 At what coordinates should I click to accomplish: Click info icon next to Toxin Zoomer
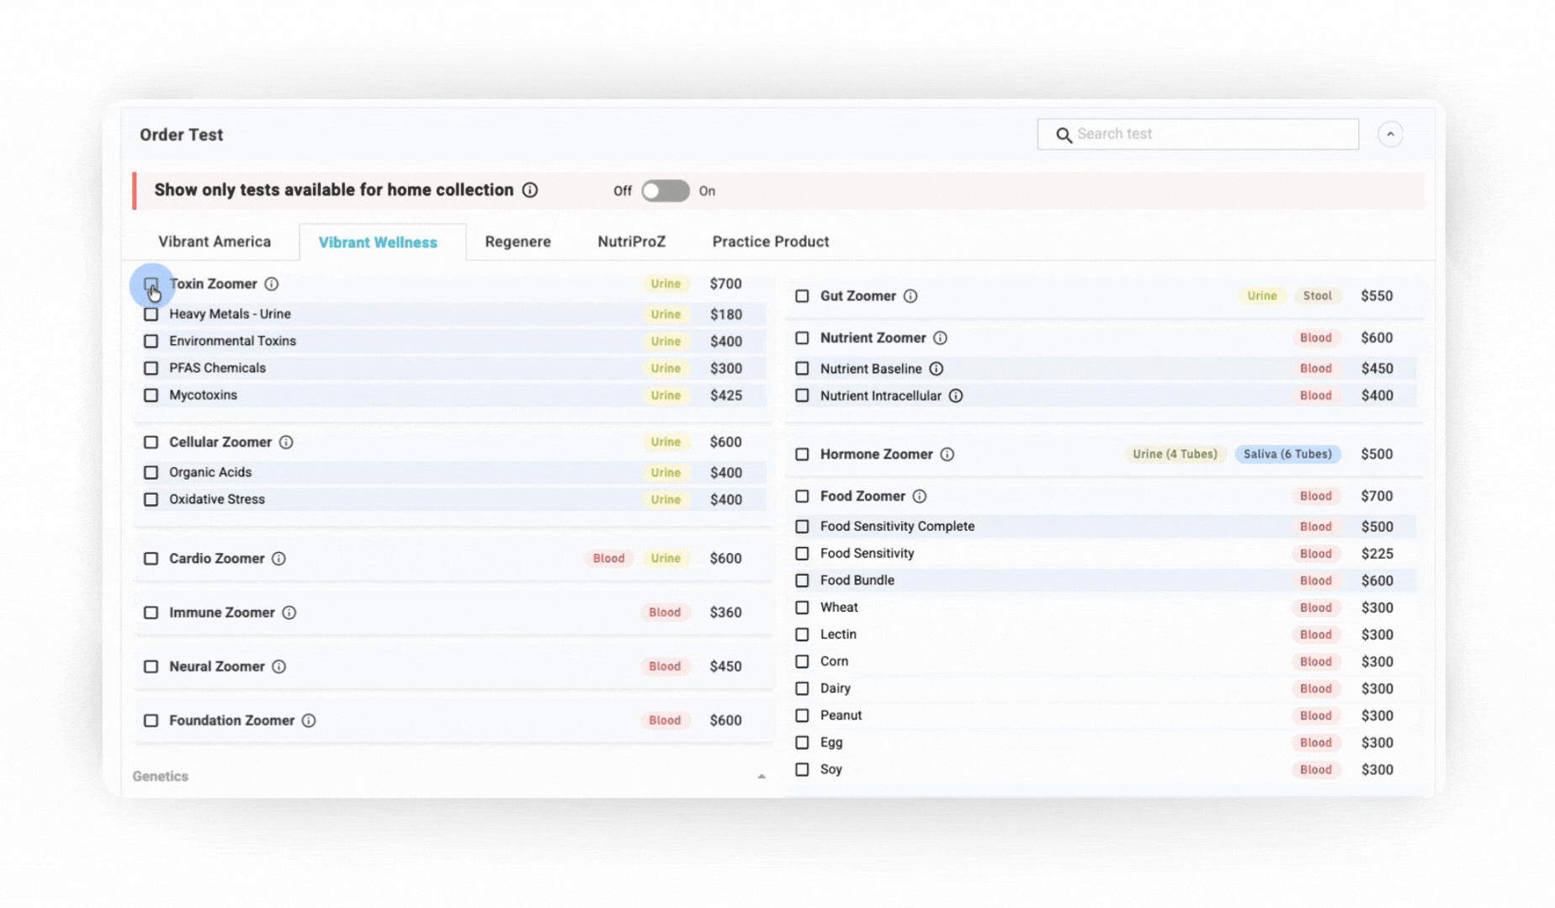point(271,284)
